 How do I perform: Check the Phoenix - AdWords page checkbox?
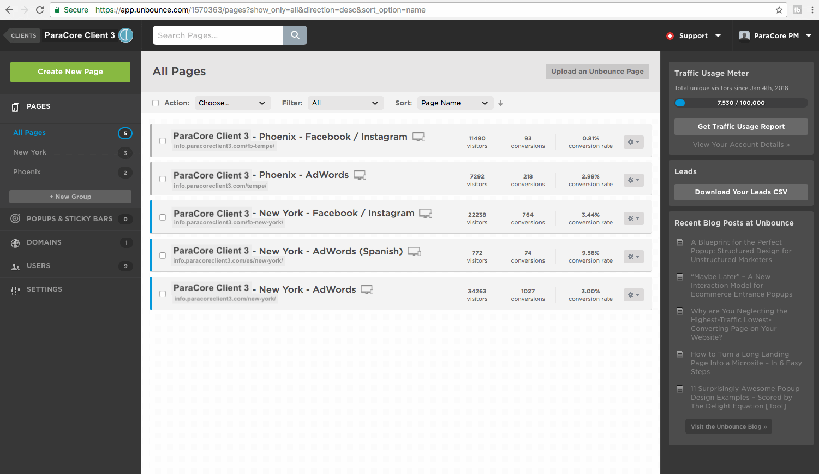tap(163, 179)
